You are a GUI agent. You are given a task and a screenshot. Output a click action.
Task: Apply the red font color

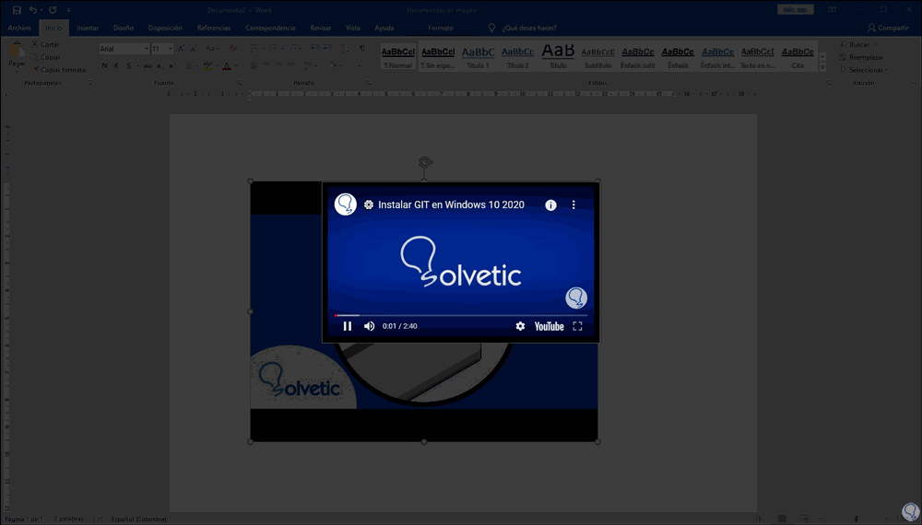point(227,65)
